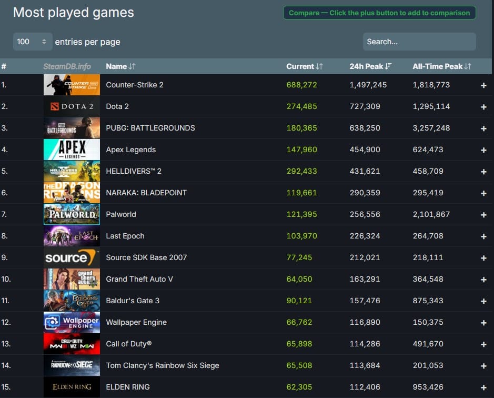This screenshot has height=398, width=494.
Task: Open the Dota 2 game thumbnail
Action: (72, 106)
